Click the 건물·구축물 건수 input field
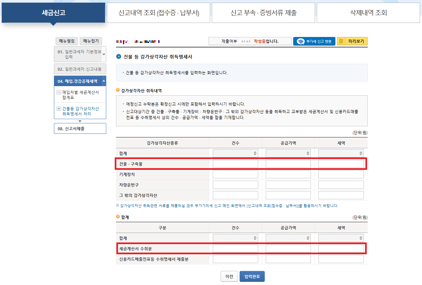The image size is (422, 285). pyautogui.click(x=235, y=163)
